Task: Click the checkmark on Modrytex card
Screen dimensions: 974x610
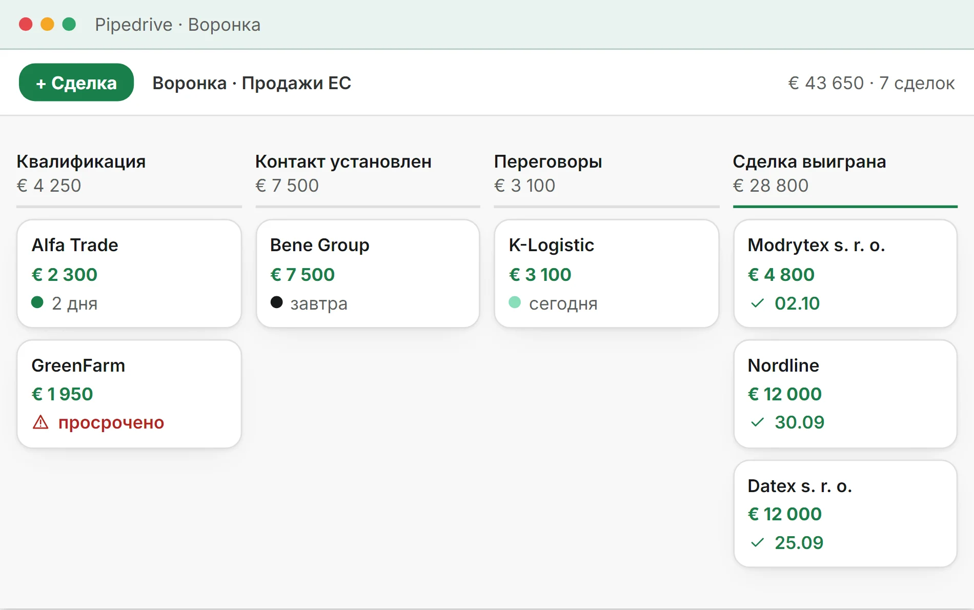Action: [757, 303]
